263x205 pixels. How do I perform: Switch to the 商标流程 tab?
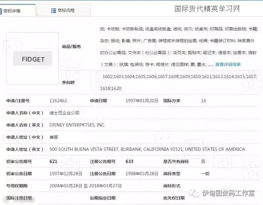point(63,10)
